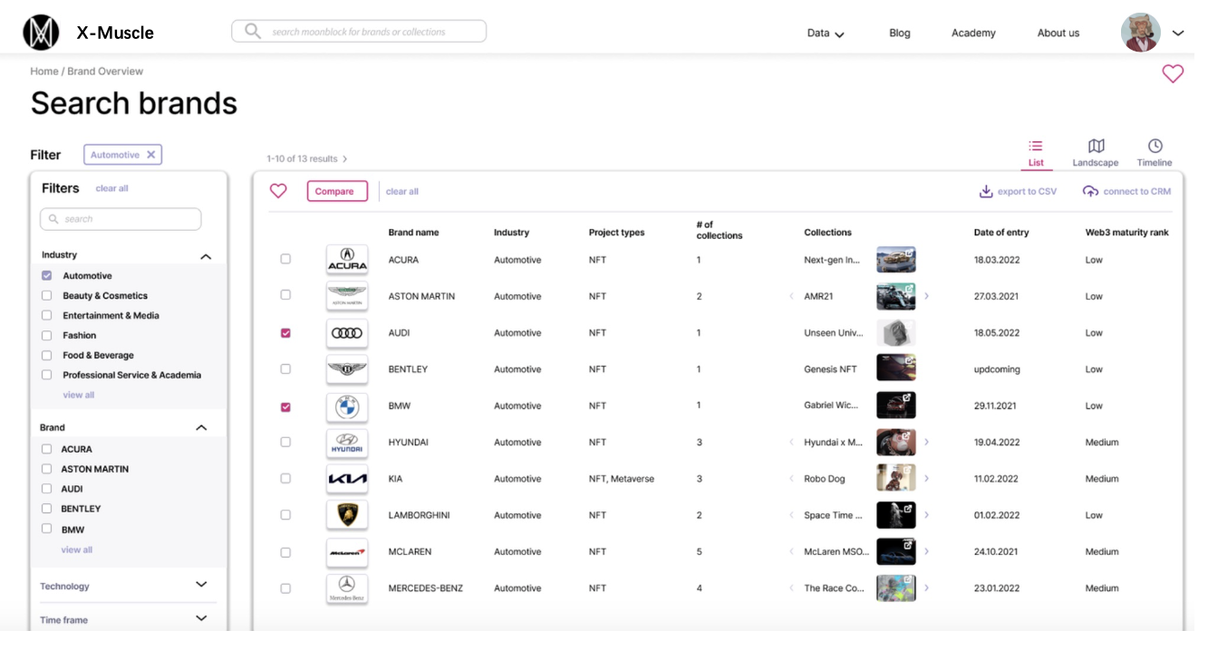Image resolution: width=1218 pixels, height=659 pixels.
Task: Switch to the List view tab
Action: coord(1036,153)
